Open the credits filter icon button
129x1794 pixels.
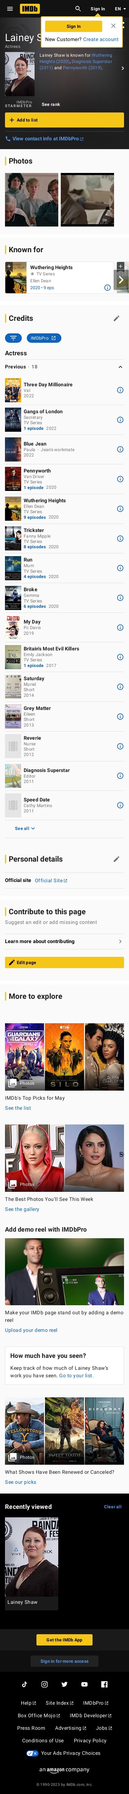(13, 338)
